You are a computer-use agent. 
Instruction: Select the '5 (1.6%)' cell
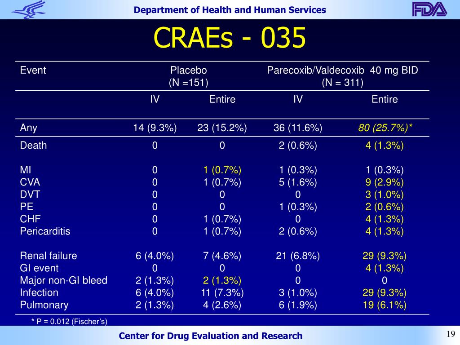click(x=298, y=182)
